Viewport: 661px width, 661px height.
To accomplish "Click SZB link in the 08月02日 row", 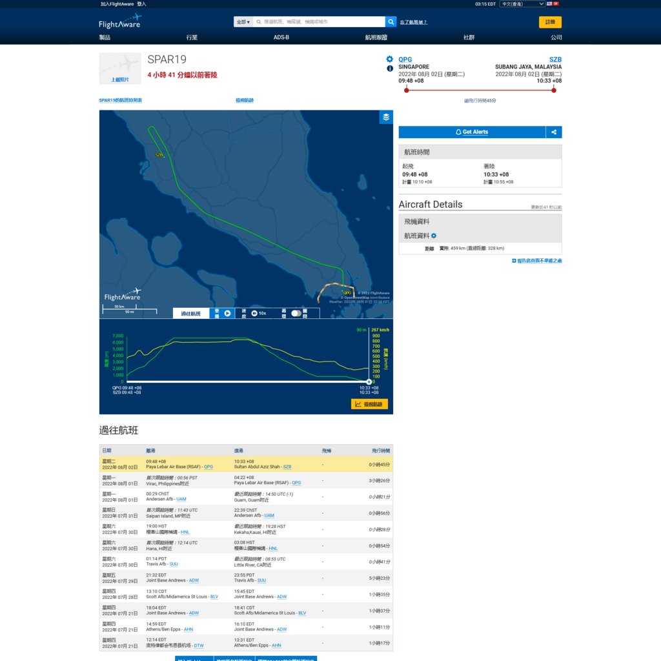I will [x=287, y=467].
